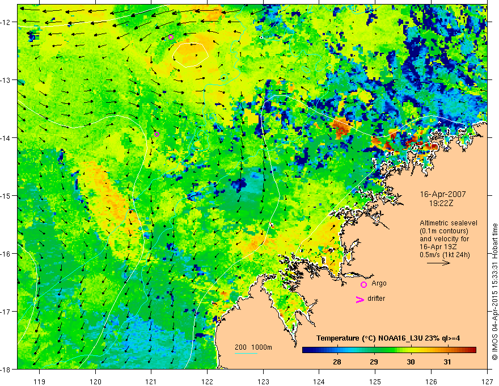The height and width of the screenshot is (386, 499).
Task: Click the Argo legend circle marker
Action: point(363,284)
